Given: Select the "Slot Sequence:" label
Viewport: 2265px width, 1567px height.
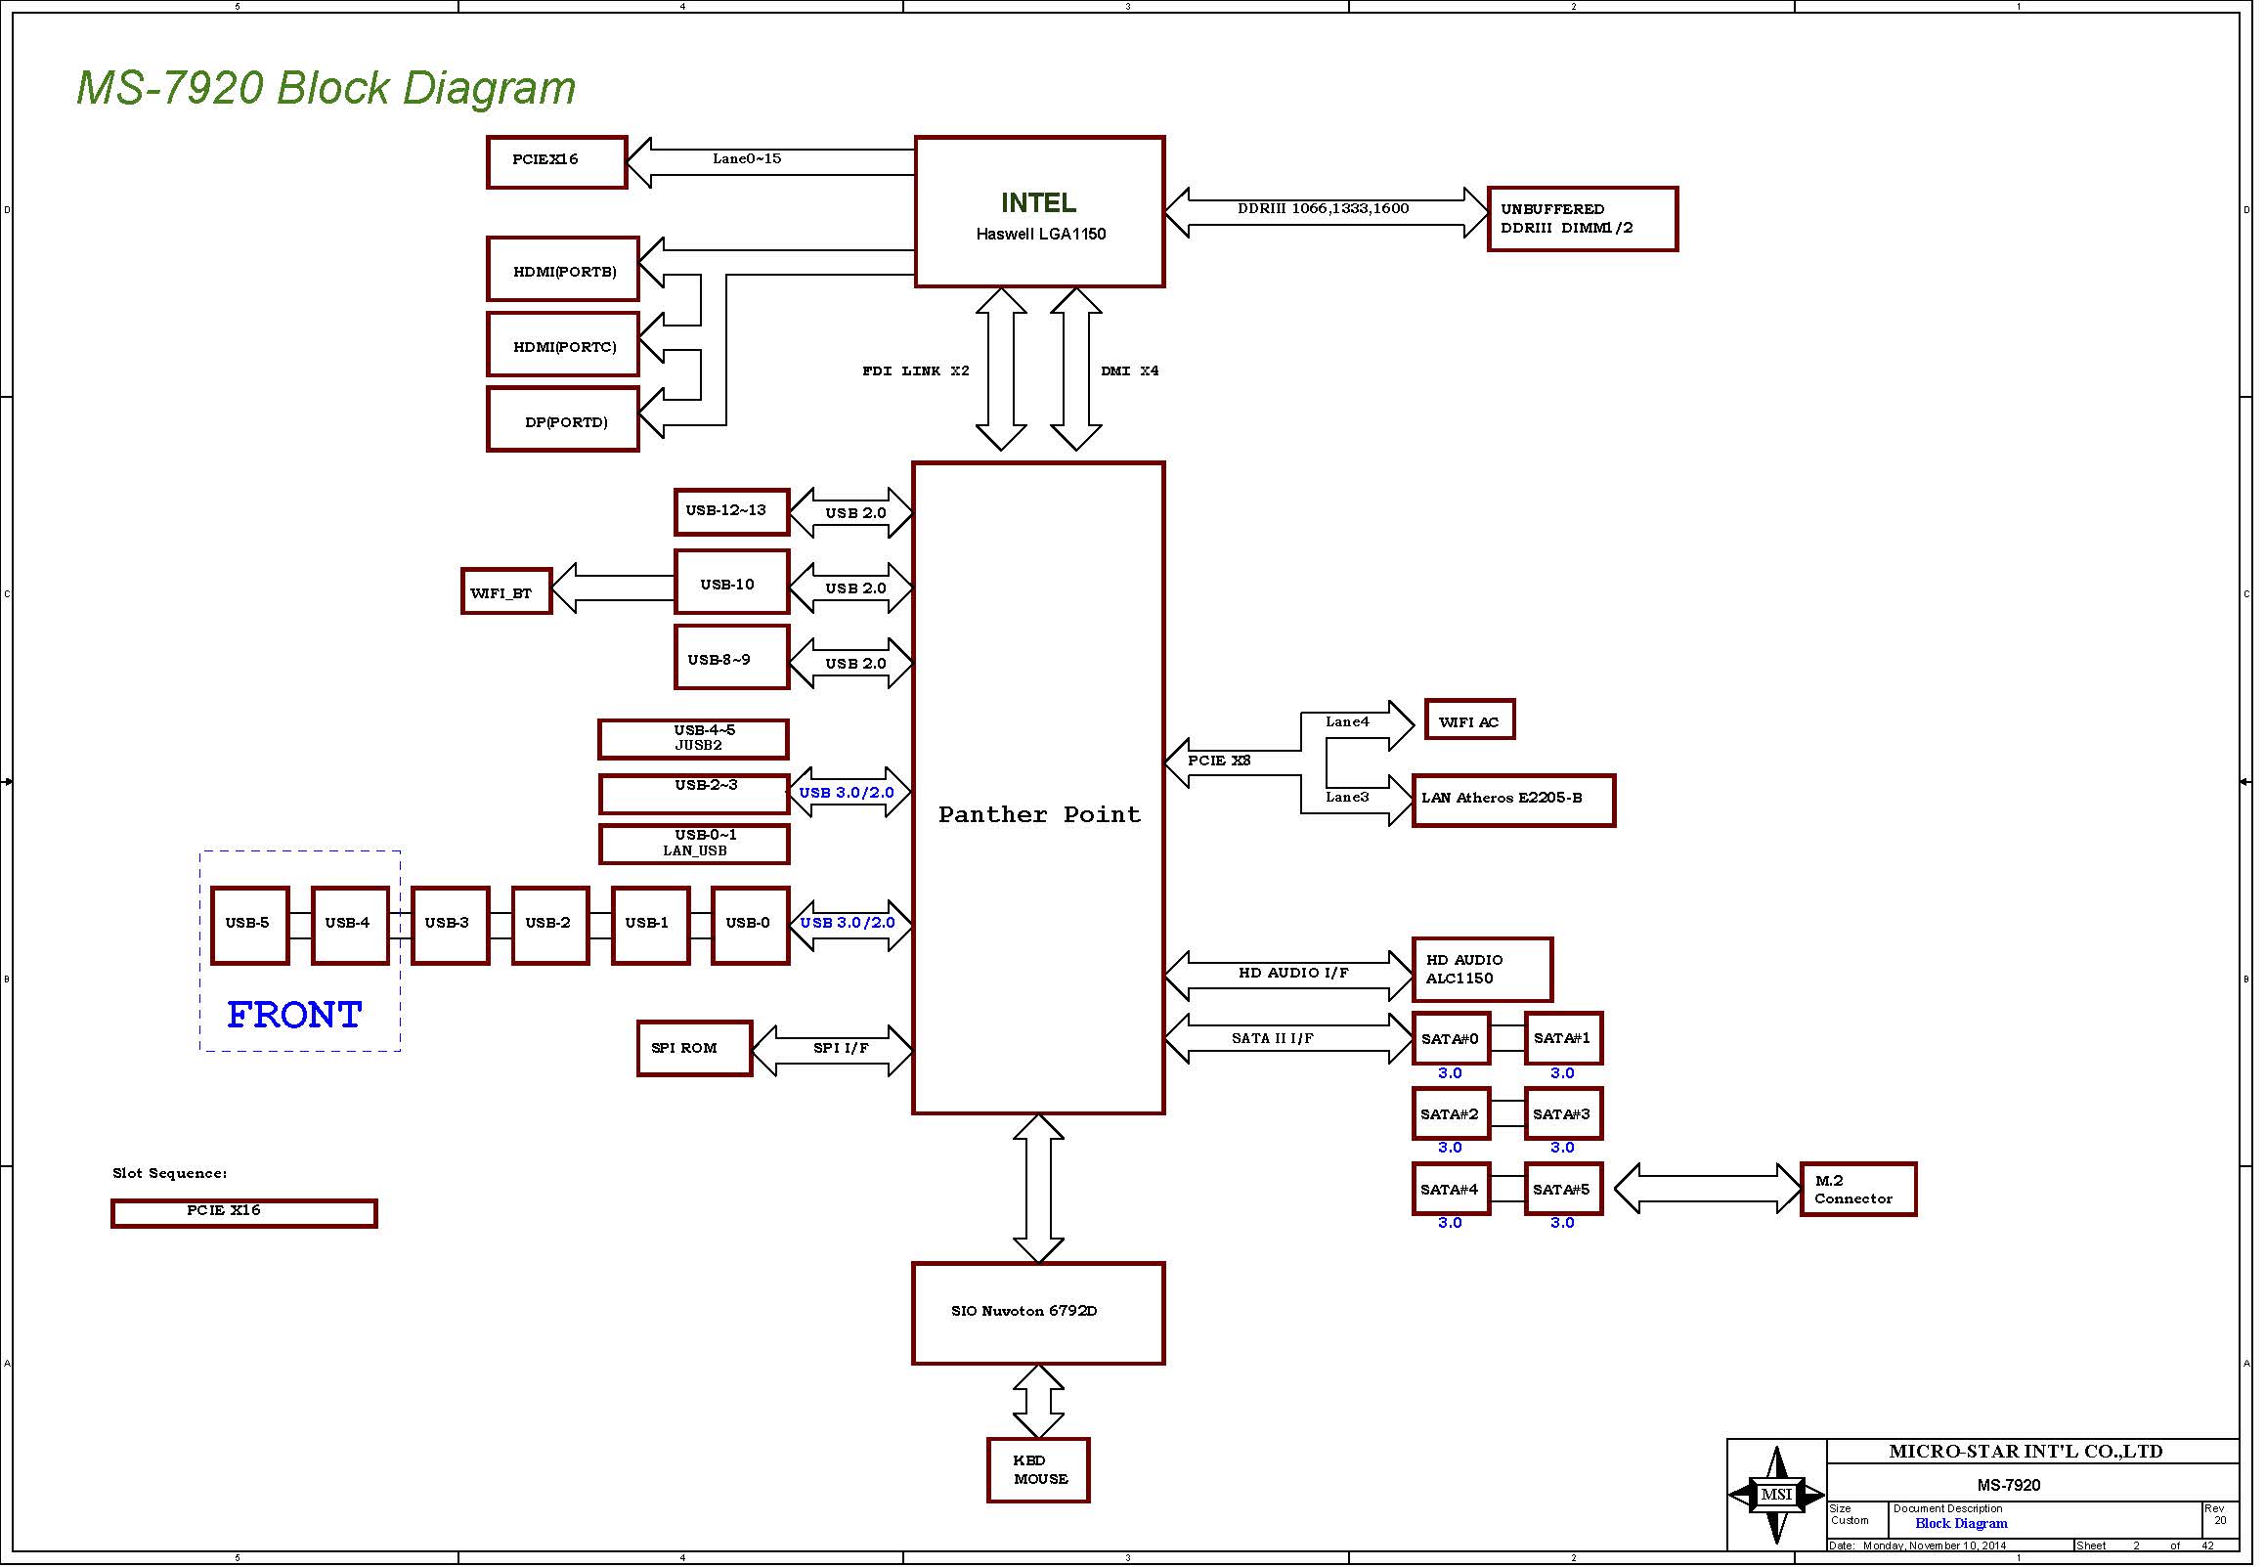Looking at the screenshot, I should pos(170,1173).
